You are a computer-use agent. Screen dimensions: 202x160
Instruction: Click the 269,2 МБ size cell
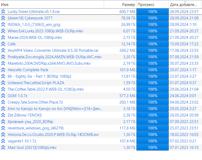click(127, 50)
